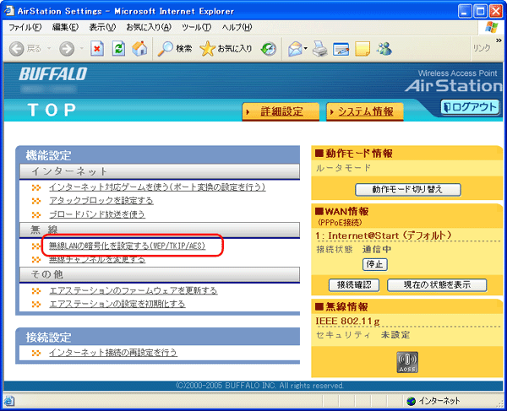Stop page loading with red X icon
The width and height of the screenshot is (507, 411).
[x=97, y=49]
